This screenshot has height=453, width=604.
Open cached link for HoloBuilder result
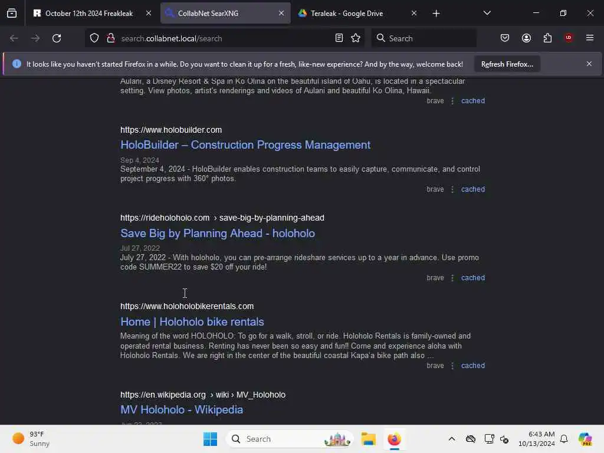pos(473,189)
